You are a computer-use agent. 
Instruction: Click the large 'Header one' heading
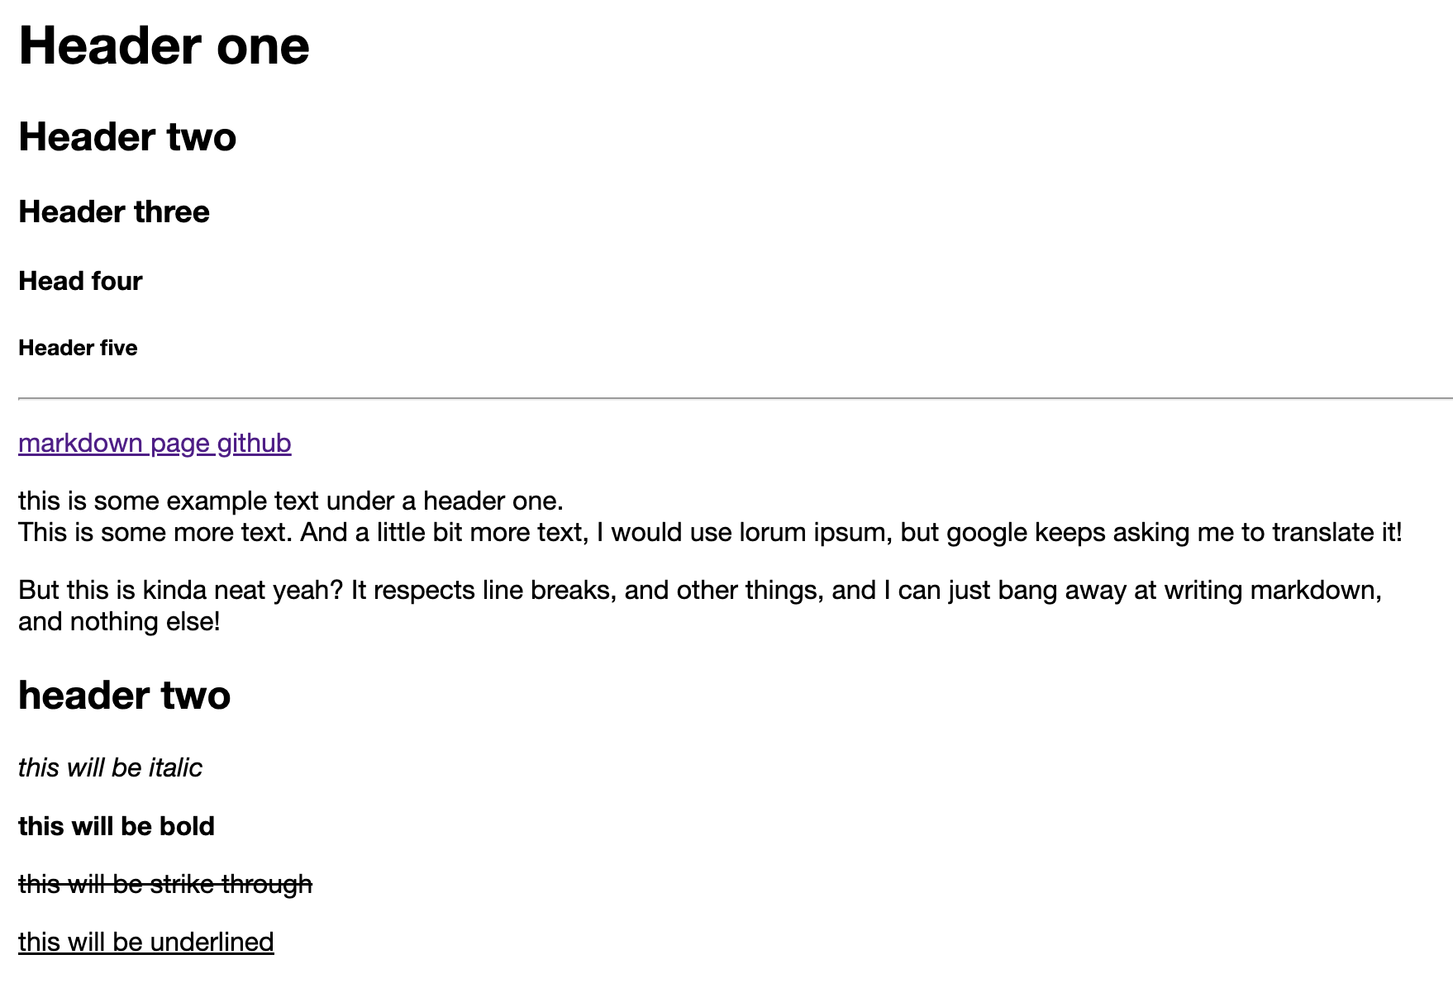164,45
